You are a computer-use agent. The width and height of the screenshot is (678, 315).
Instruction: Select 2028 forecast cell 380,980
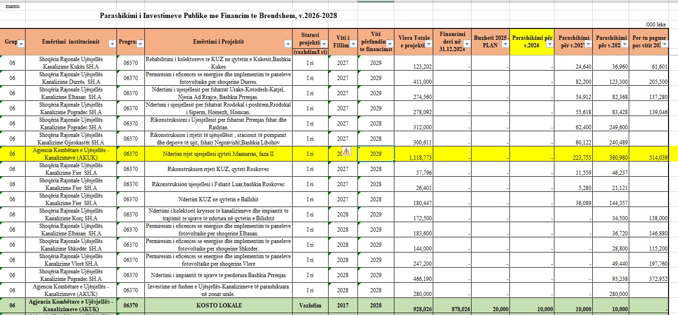pos(611,153)
